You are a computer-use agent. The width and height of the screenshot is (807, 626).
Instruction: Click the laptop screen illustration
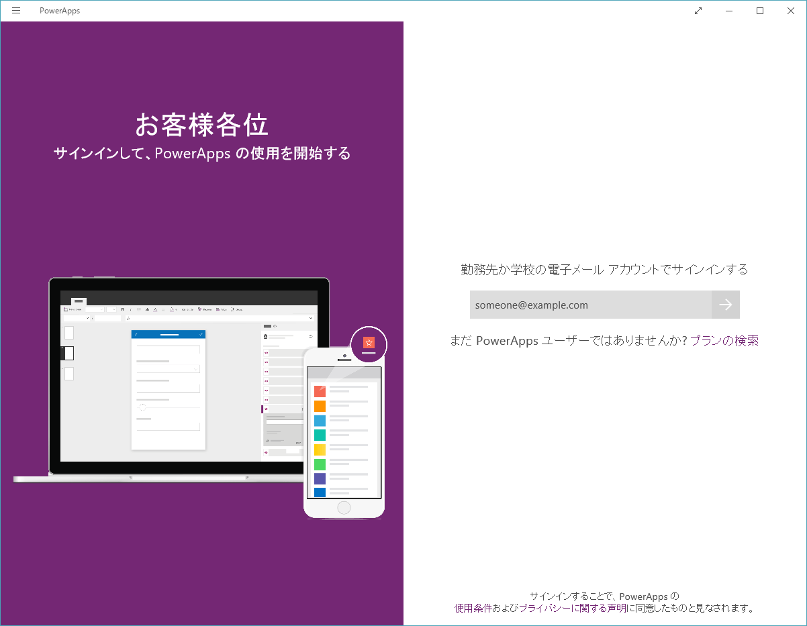189,376
